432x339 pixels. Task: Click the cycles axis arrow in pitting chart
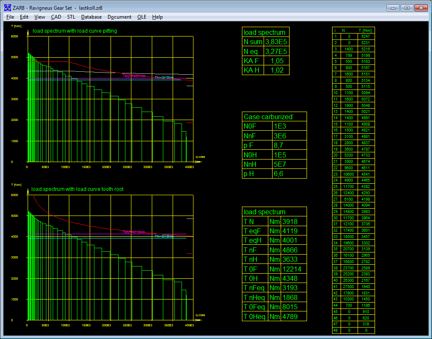coord(199,161)
